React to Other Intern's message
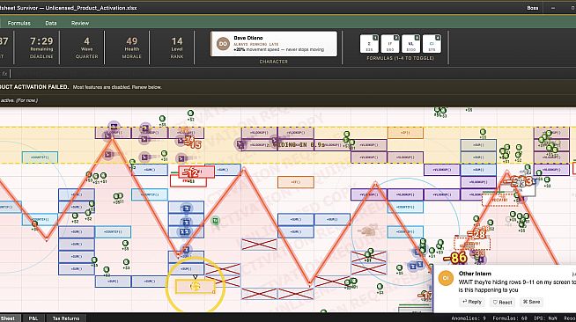The height and width of the screenshot is (322, 576). (502, 302)
